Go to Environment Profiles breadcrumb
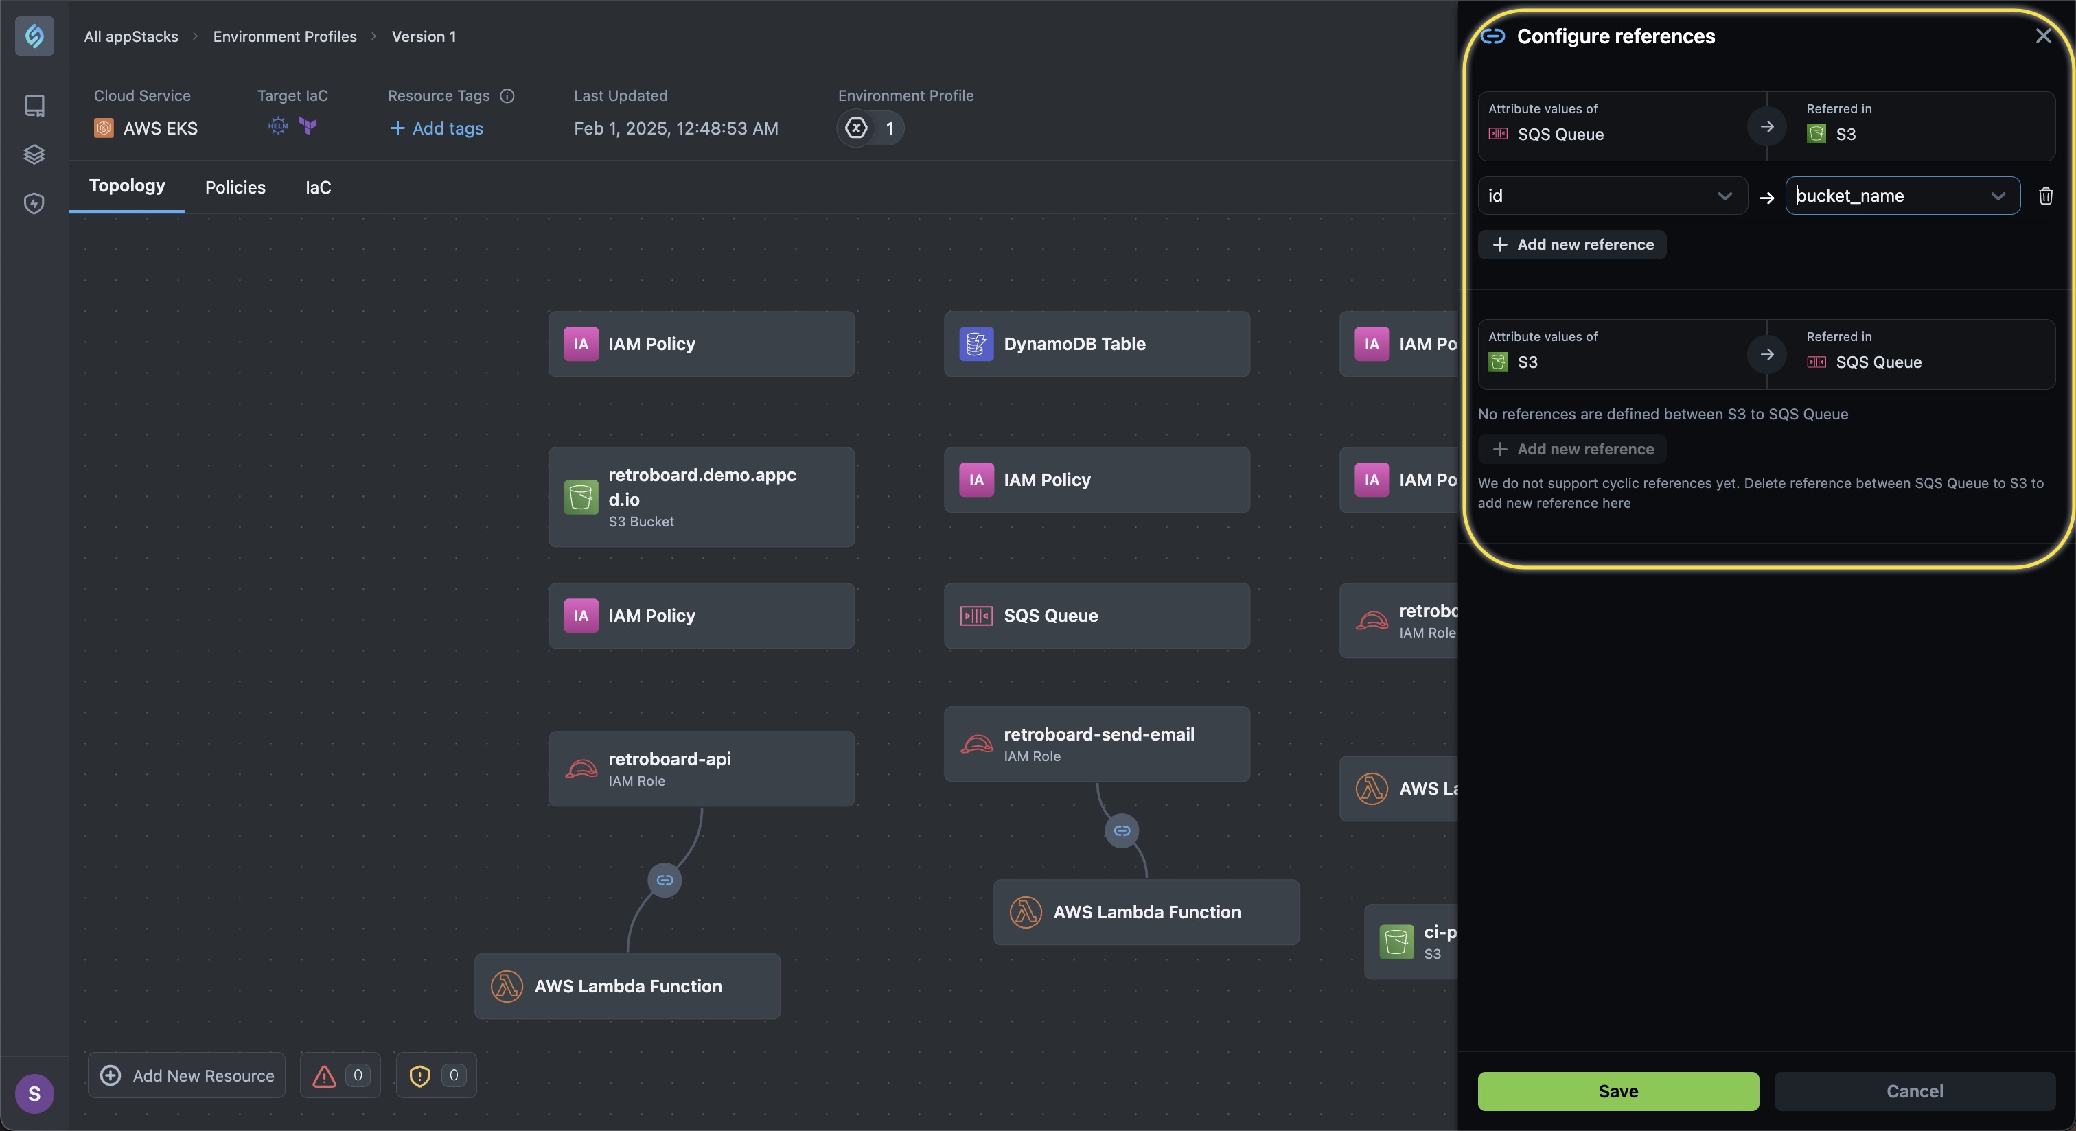This screenshot has height=1131, width=2076. 284,36
